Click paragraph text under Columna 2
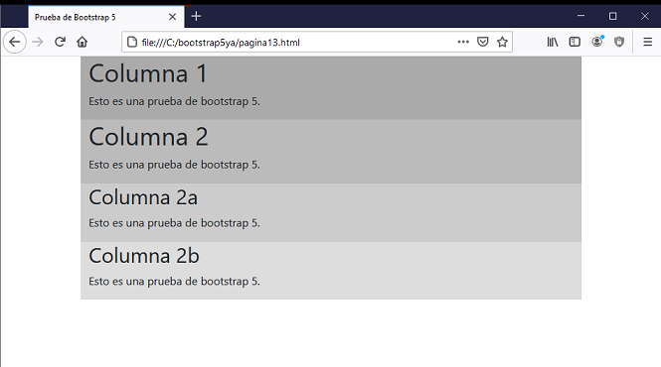The height and width of the screenshot is (367, 661). [174, 165]
